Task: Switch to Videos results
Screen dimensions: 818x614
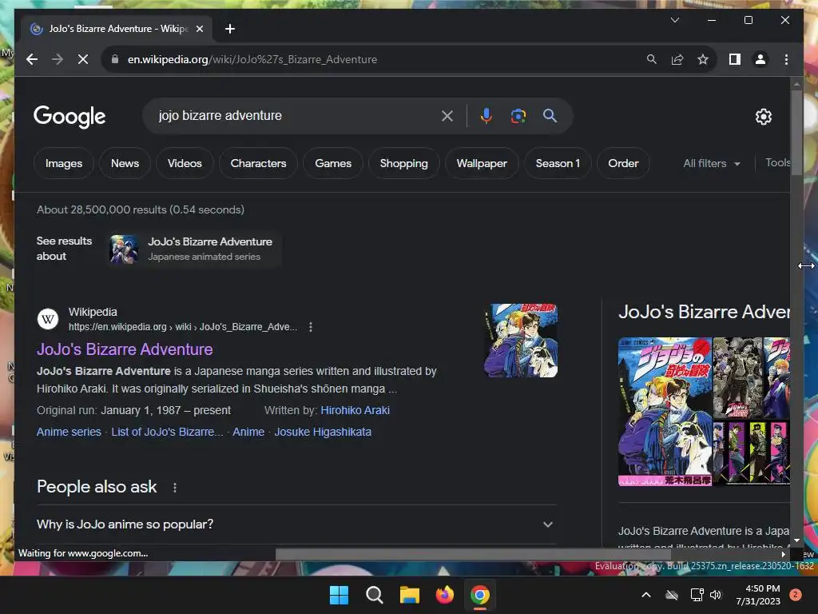Action: tap(185, 163)
